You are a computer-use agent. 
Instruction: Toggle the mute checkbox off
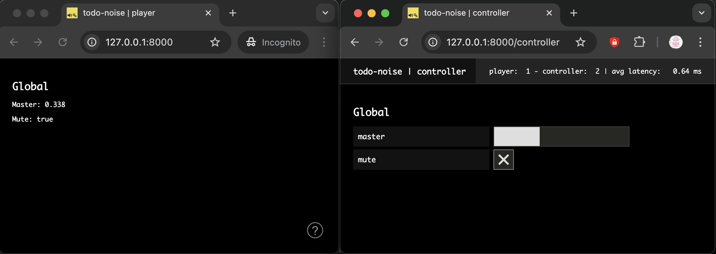tap(503, 160)
